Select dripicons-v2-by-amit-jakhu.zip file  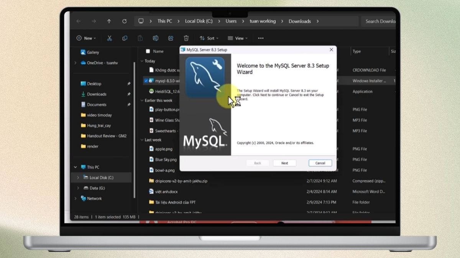click(178, 181)
